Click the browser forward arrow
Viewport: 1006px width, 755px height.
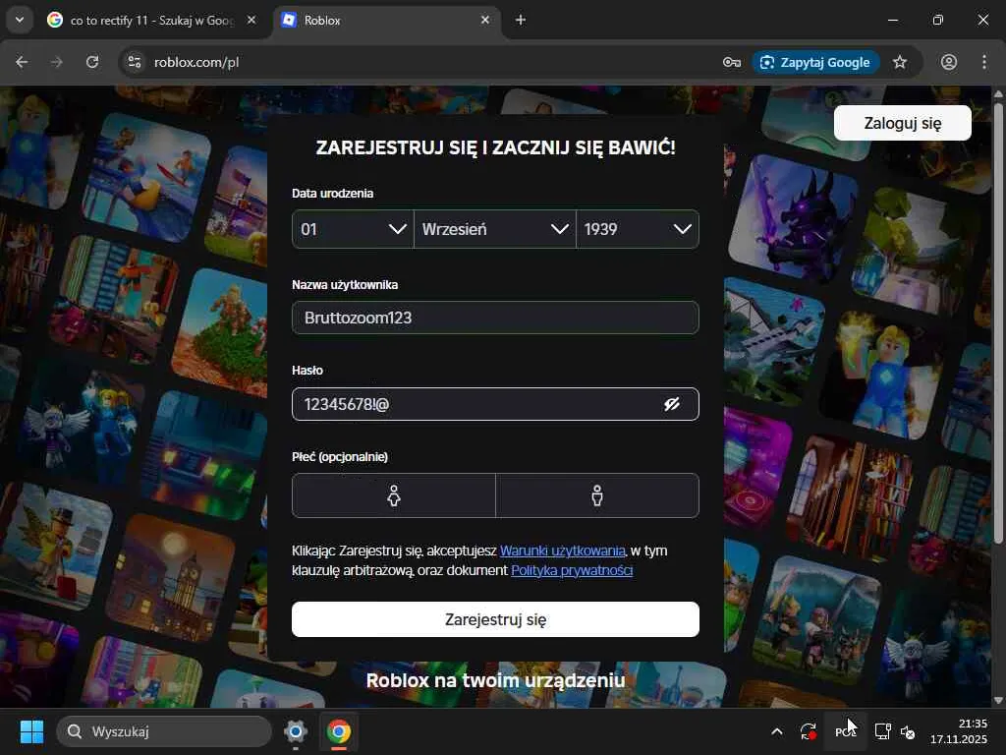pos(57,62)
